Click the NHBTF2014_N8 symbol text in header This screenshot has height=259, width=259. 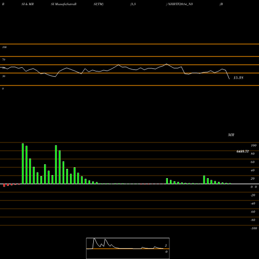pyautogui.click(x=180, y=4)
